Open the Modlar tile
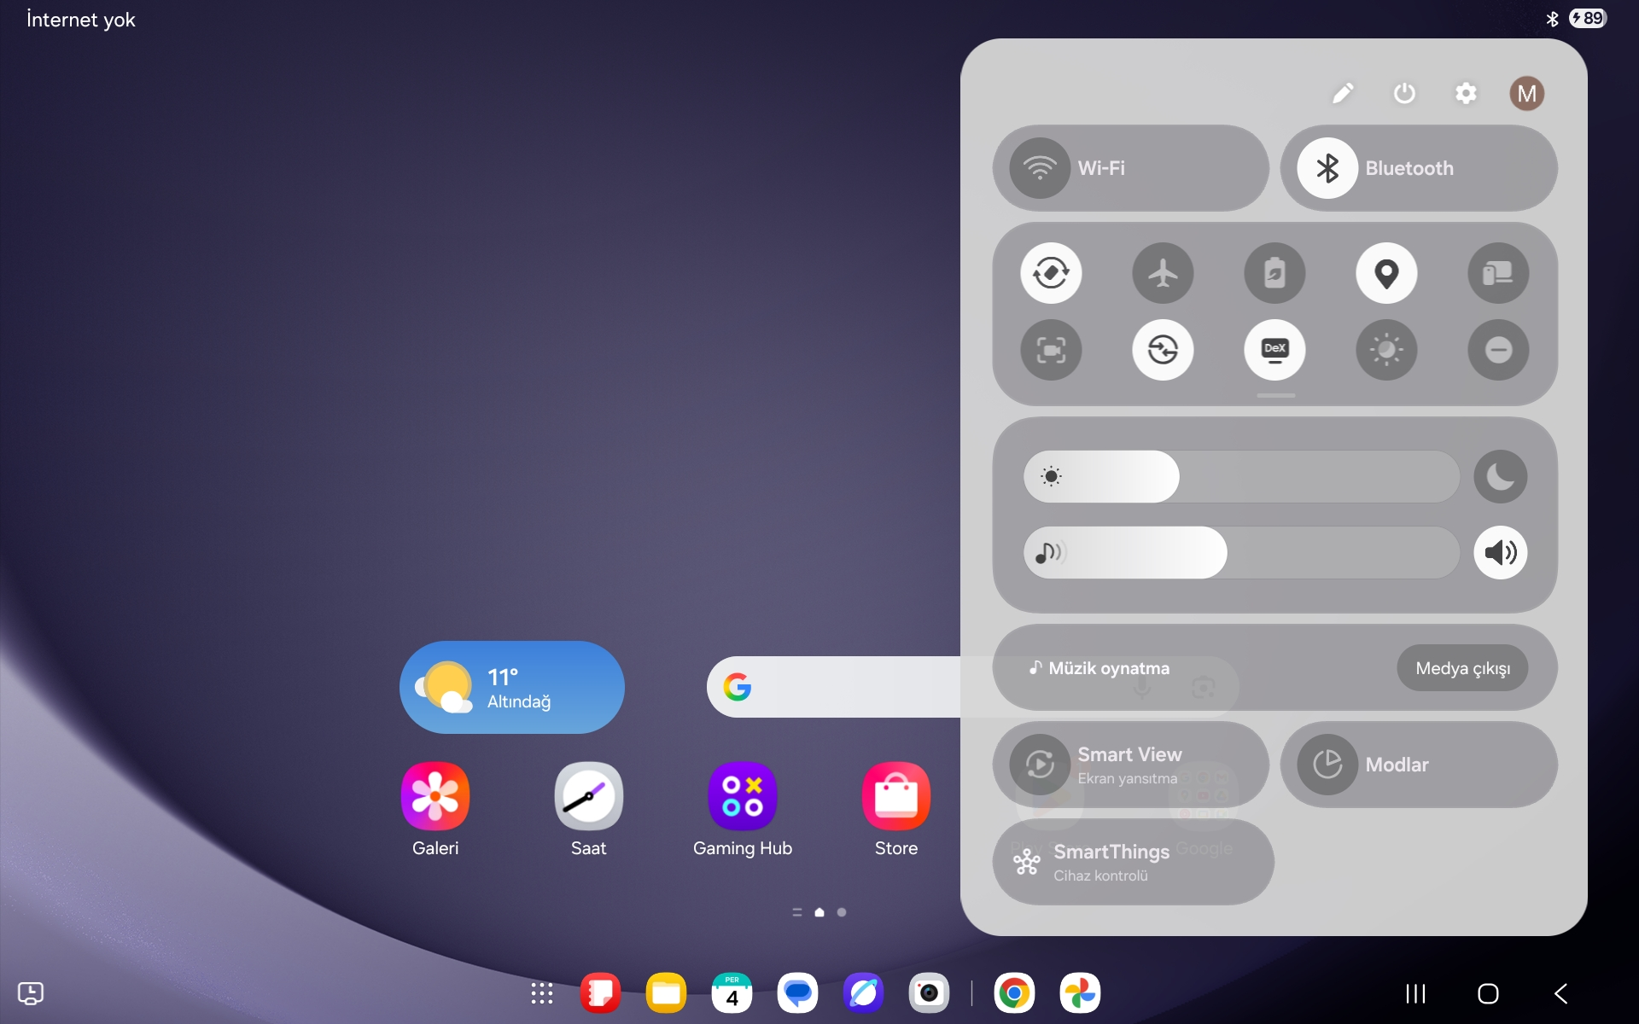1639x1024 pixels. [x=1419, y=765]
